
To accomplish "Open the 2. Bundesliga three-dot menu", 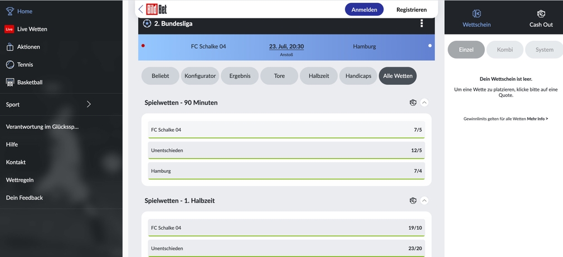I will pos(421,23).
